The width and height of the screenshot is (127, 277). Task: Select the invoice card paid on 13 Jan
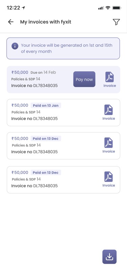[64, 113]
